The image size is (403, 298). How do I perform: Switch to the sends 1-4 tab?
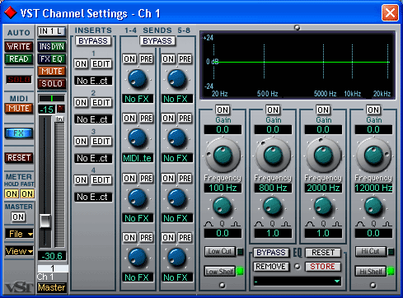130,30
